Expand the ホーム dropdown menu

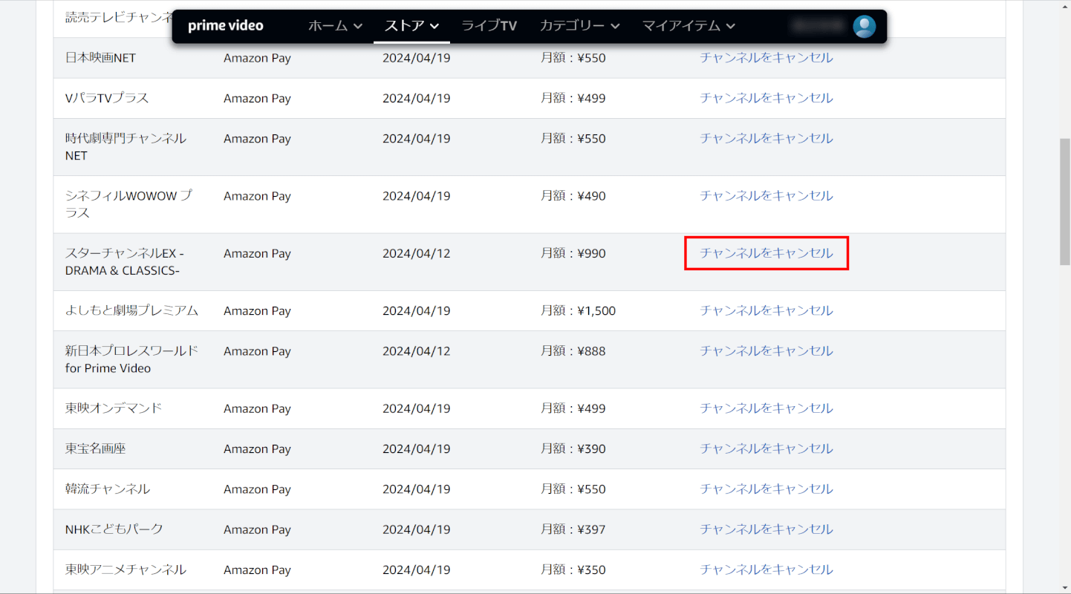click(x=335, y=26)
